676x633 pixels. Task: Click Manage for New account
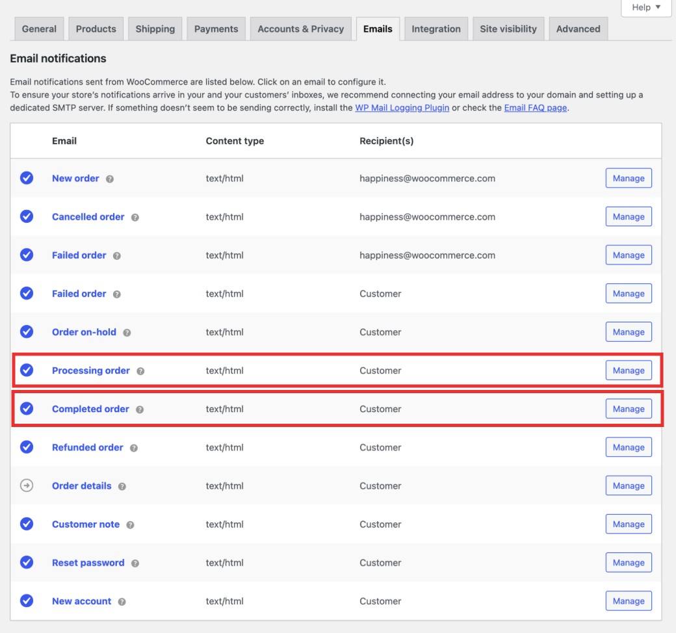coord(629,601)
